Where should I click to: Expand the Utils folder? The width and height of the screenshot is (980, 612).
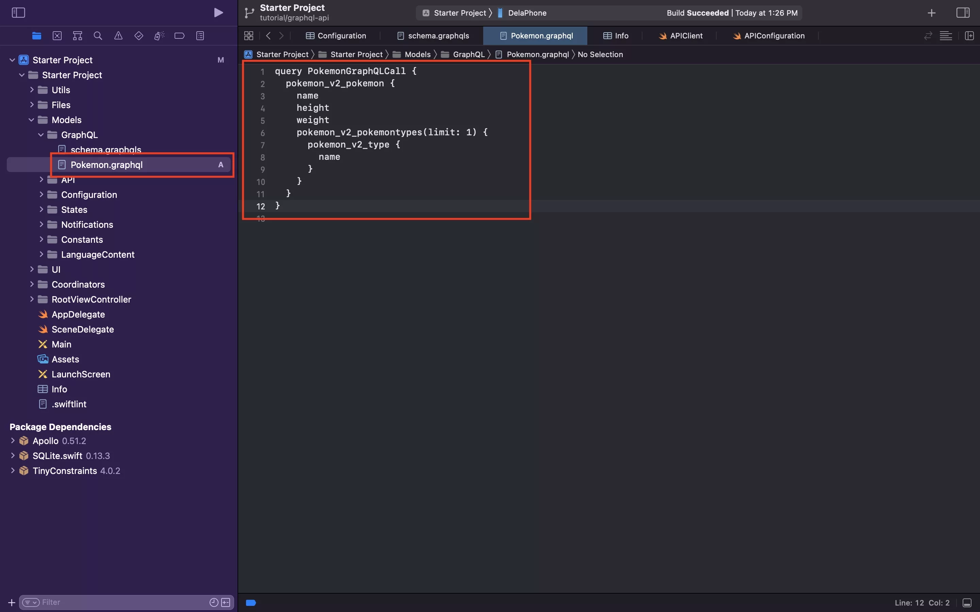click(32, 90)
